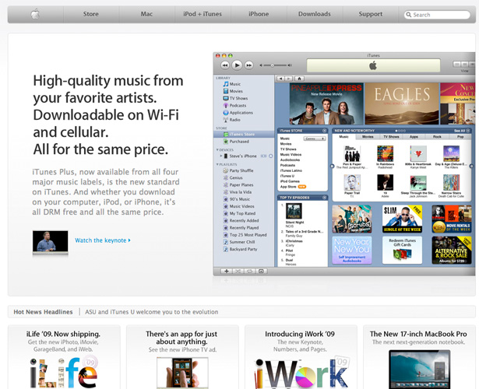
Task: Navigate to the iPhone tab
Action: coord(259,14)
